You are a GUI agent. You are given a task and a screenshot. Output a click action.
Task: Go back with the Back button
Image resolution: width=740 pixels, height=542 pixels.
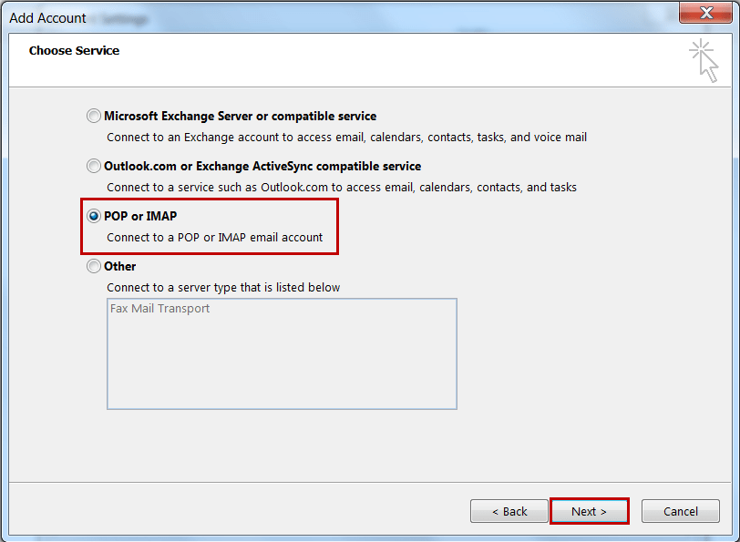[509, 511]
